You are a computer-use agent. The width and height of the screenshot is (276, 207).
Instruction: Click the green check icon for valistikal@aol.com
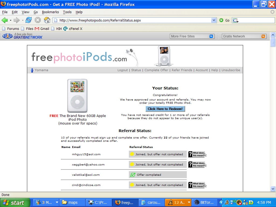coord(133,175)
